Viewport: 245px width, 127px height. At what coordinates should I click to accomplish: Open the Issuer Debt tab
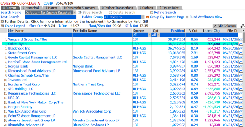[x=169, y=8]
